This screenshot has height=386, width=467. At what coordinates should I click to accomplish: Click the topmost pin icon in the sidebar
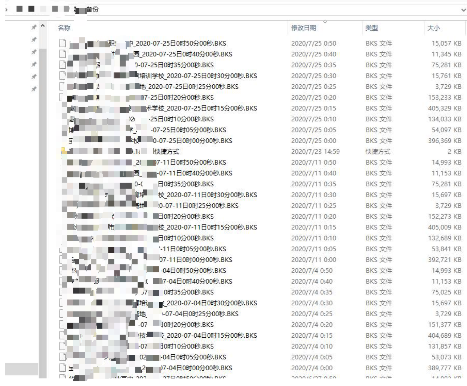tap(34, 27)
